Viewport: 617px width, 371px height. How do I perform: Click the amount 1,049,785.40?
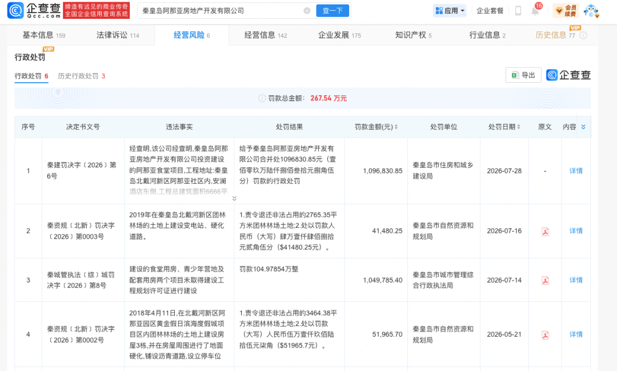(382, 280)
